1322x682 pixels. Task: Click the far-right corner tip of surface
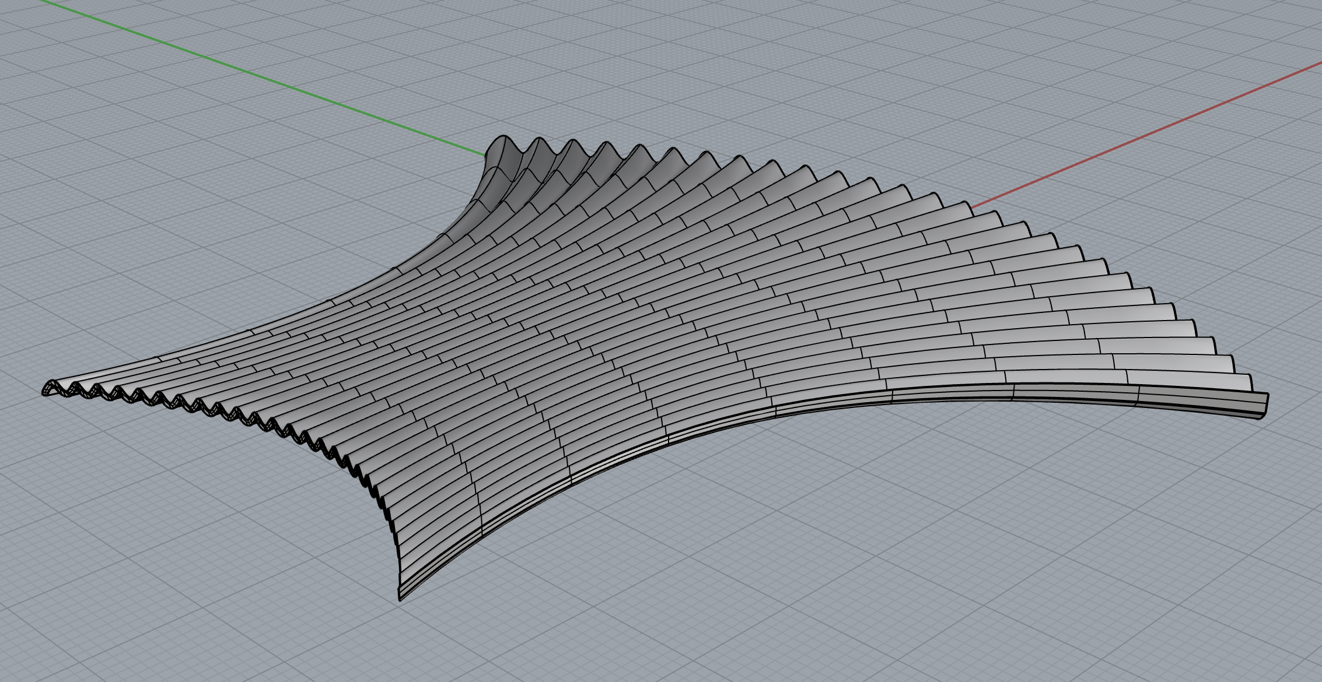click(1265, 402)
